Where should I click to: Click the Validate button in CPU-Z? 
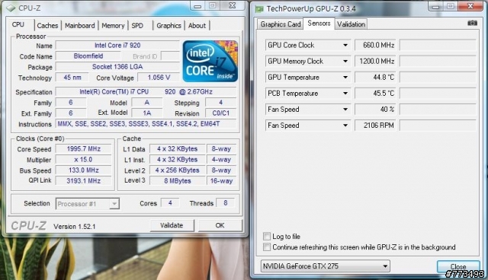tap(172, 225)
